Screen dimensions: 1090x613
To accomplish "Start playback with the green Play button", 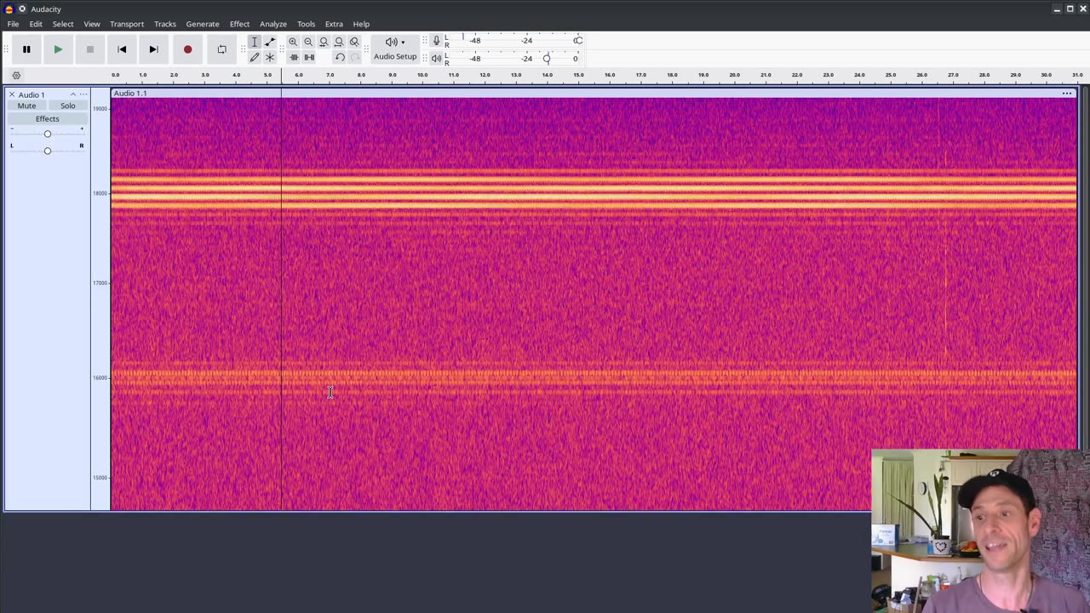I will [58, 49].
